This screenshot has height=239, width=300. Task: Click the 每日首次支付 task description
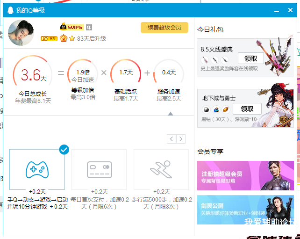pyautogui.click(x=100, y=203)
